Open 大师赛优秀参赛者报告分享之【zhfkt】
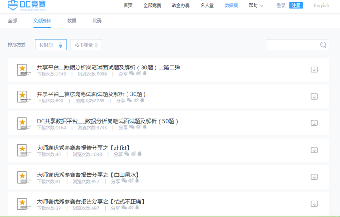Screen dimensions: 340x217 pyautogui.click(x=84, y=148)
